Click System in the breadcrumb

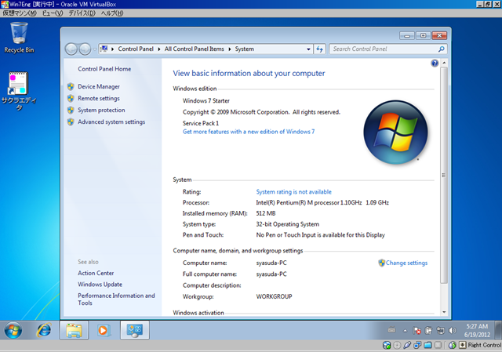244,49
